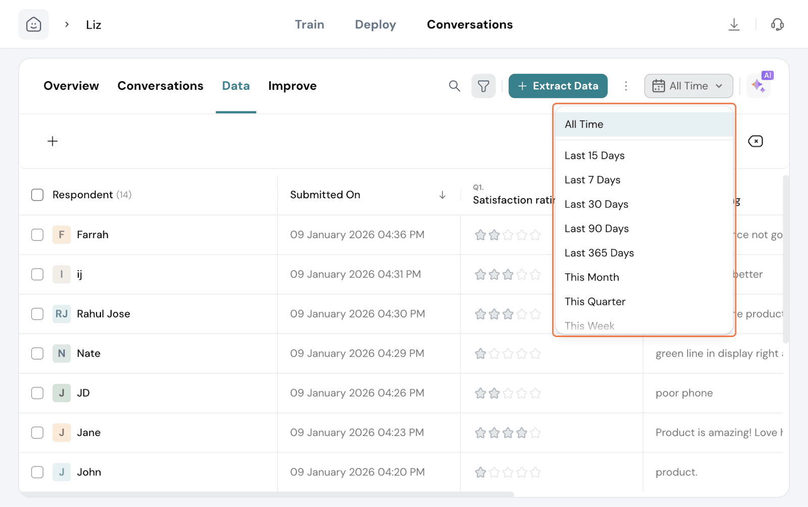The image size is (808, 507).
Task: Open the AI sparkle assistant icon
Action: [x=759, y=86]
